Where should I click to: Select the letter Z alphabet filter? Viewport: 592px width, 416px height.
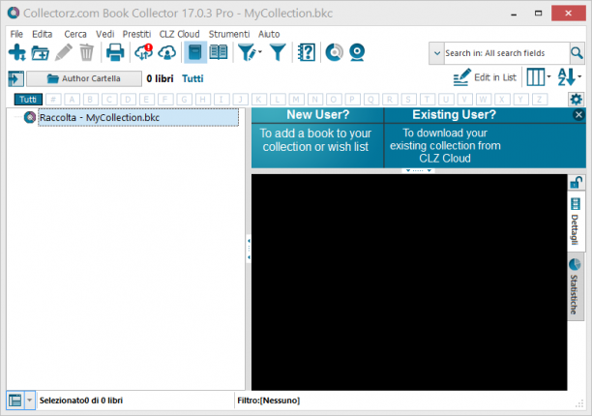click(x=539, y=100)
